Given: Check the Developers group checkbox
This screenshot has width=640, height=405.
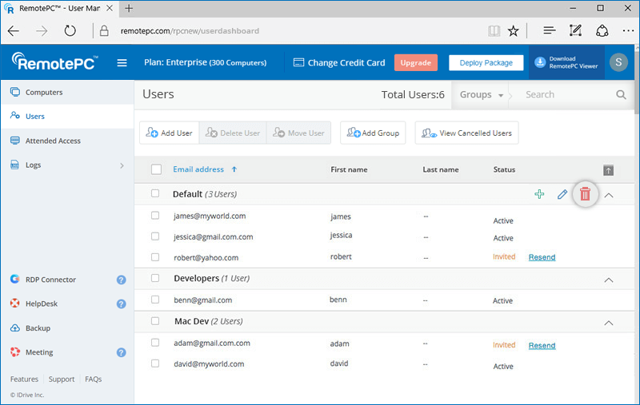Looking at the screenshot, I should click(x=155, y=278).
